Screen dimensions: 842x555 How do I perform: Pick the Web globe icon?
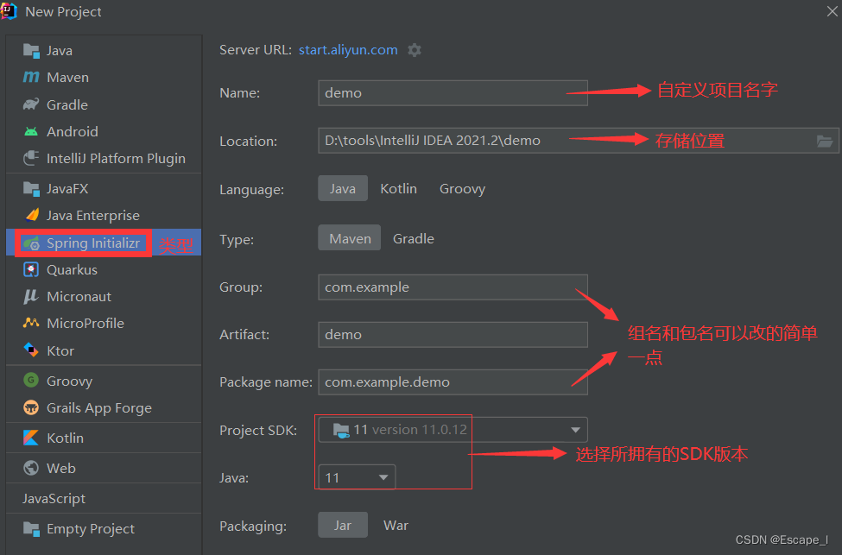[x=31, y=468]
